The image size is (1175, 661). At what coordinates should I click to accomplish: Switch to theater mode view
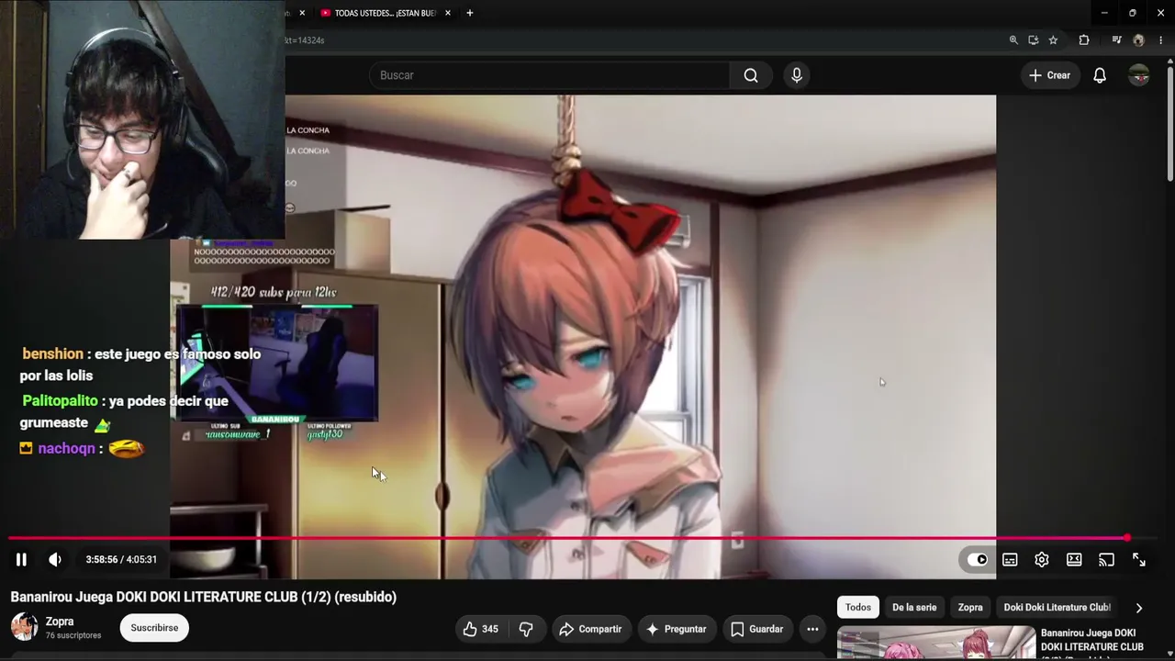coord(1074,559)
